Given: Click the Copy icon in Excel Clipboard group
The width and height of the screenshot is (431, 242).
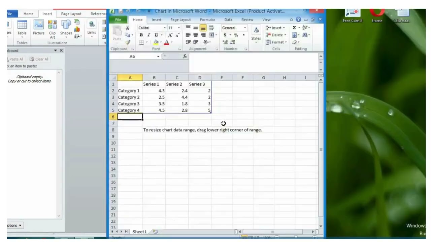Looking at the screenshot, I should (x=127, y=35).
